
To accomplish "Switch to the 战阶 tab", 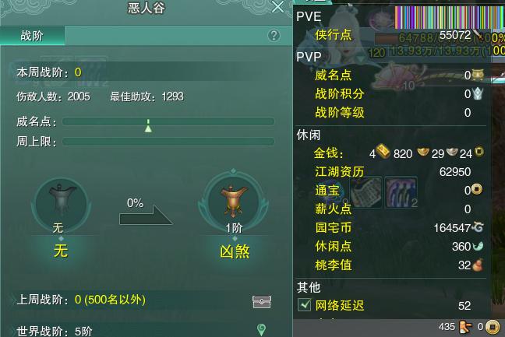I will 32,35.
